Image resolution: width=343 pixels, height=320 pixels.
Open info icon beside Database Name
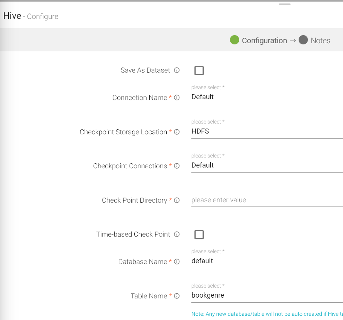coord(177,262)
